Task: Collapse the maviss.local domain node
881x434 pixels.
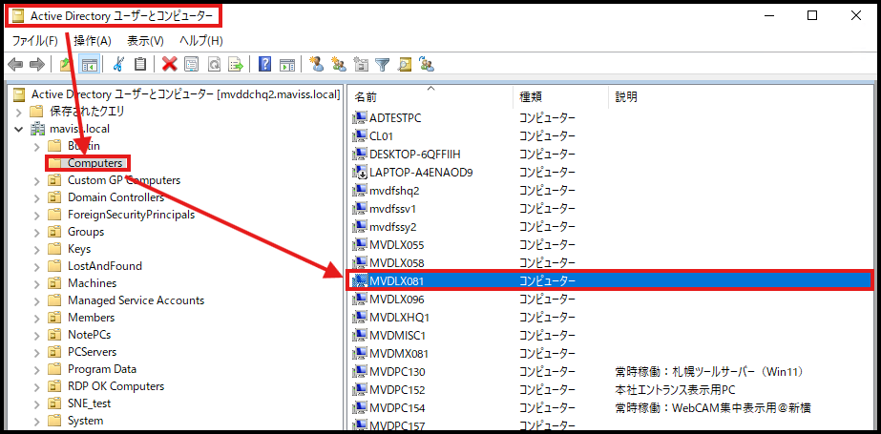Action: click(x=18, y=129)
